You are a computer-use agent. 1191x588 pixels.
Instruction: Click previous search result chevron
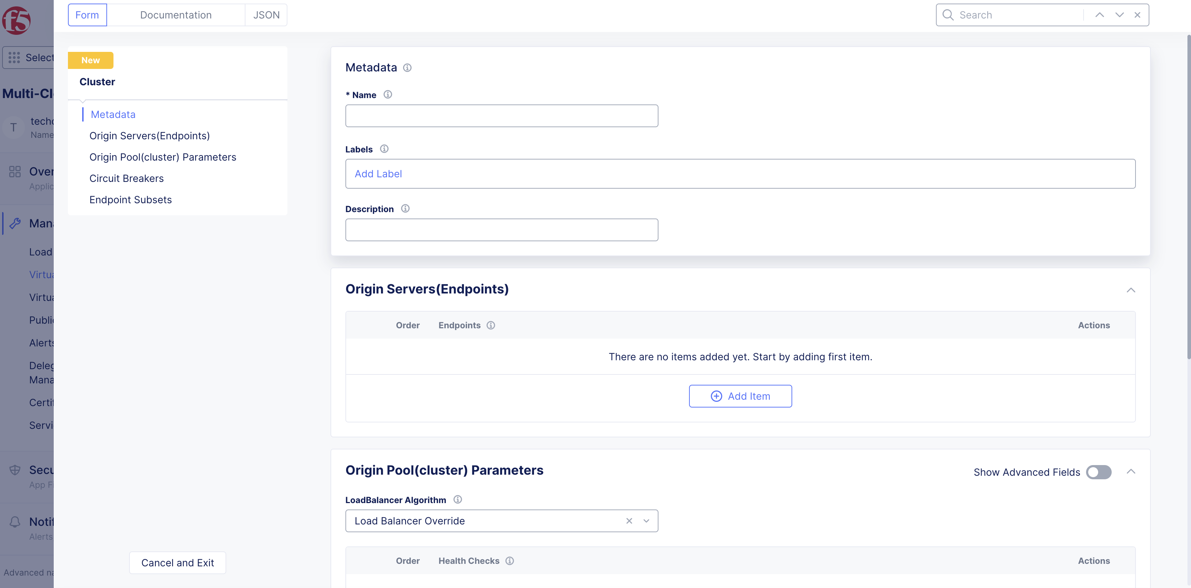pos(1099,15)
